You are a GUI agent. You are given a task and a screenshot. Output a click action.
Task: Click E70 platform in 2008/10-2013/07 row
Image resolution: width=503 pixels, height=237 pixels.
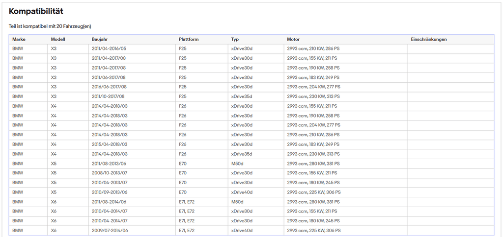[183, 173]
